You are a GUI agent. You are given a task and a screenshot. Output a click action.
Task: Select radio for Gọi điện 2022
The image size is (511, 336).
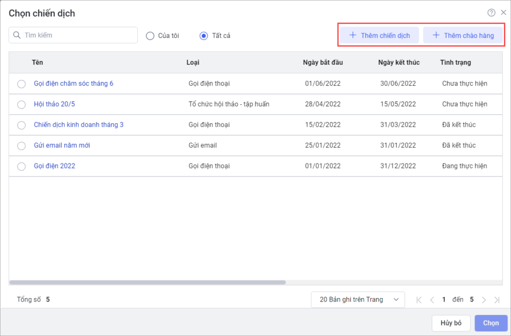[21, 167]
